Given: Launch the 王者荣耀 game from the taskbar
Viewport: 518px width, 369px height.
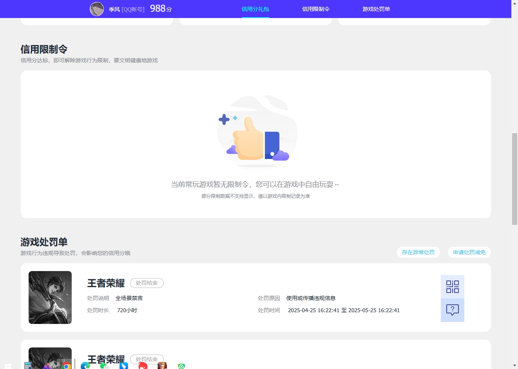Looking at the screenshot, I should pos(162,365).
